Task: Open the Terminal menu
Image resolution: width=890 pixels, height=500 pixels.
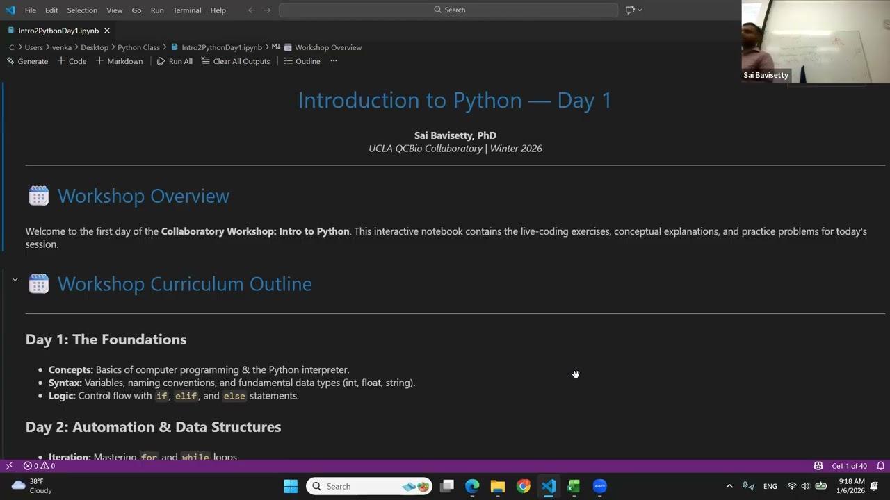Action: pyautogui.click(x=187, y=10)
